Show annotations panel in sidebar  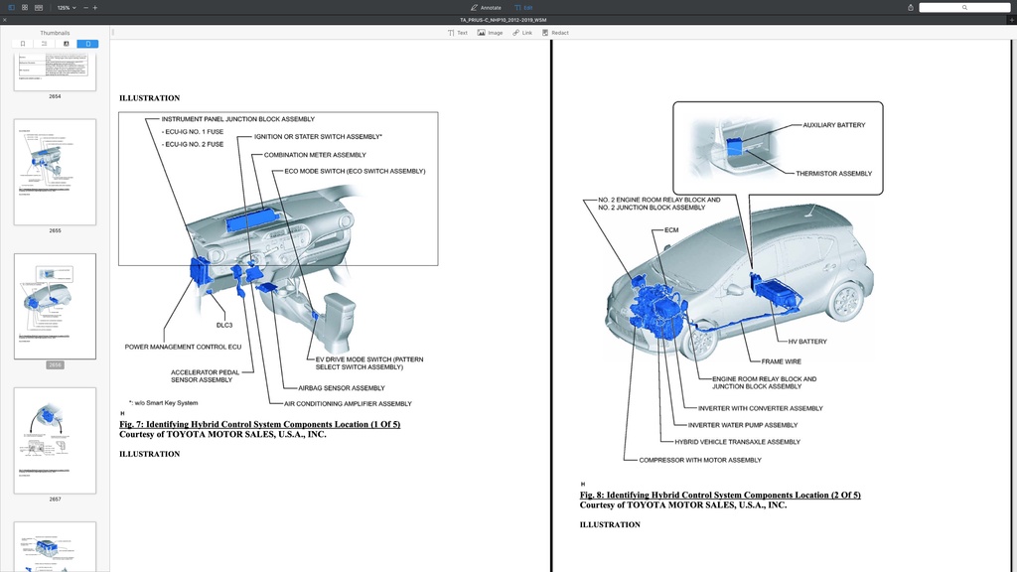pos(67,44)
